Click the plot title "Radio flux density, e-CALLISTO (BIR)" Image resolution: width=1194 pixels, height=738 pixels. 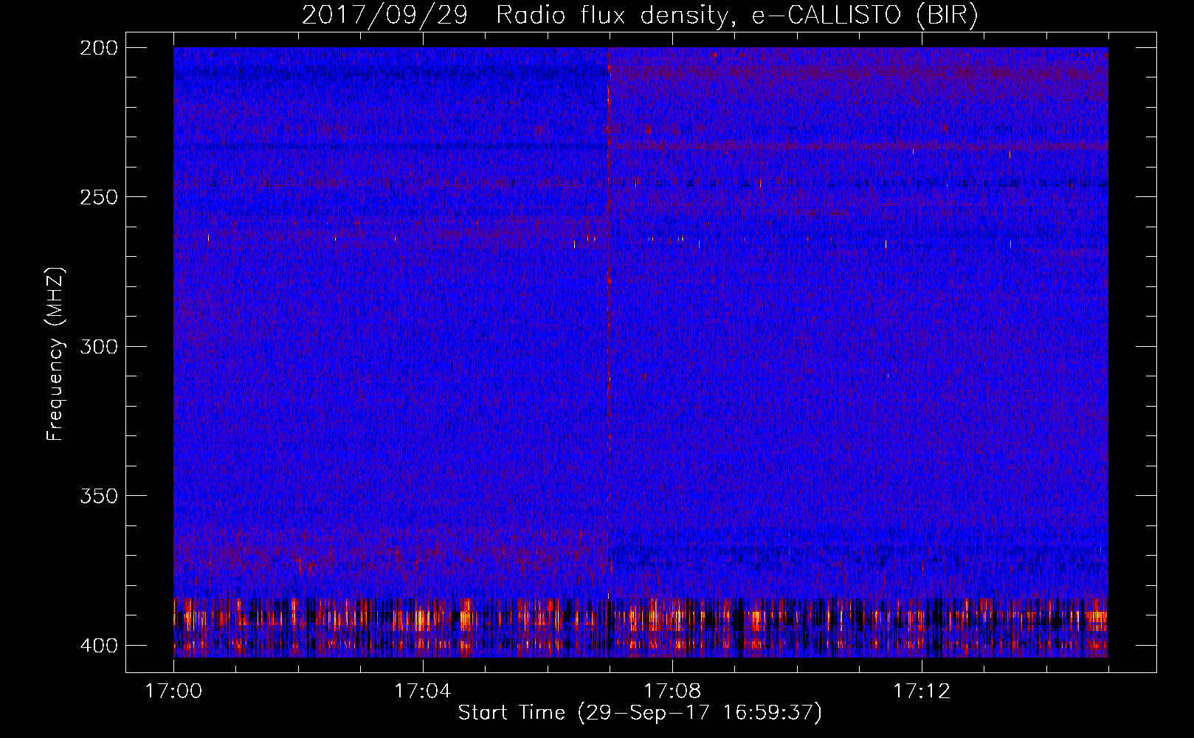737,15
